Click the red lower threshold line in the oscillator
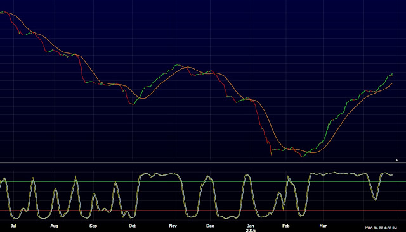This screenshot has width=406, height=232. pos(203,211)
